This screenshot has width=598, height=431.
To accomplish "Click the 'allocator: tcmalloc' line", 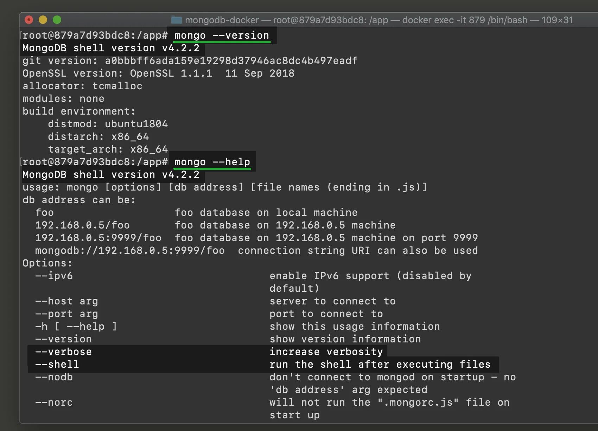I will (82, 86).
